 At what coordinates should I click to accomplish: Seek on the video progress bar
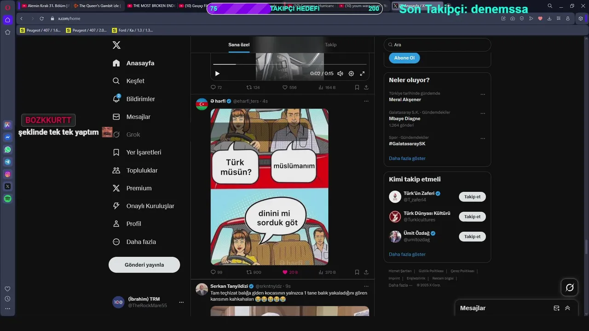[x=290, y=64]
